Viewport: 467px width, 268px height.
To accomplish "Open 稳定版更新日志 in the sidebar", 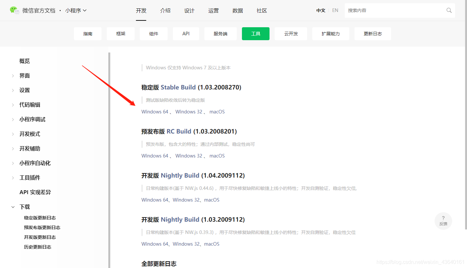I will (x=40, y=218).
